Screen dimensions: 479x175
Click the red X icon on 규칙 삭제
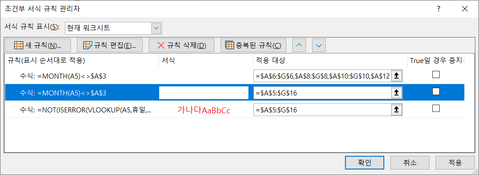coord(161,45)
